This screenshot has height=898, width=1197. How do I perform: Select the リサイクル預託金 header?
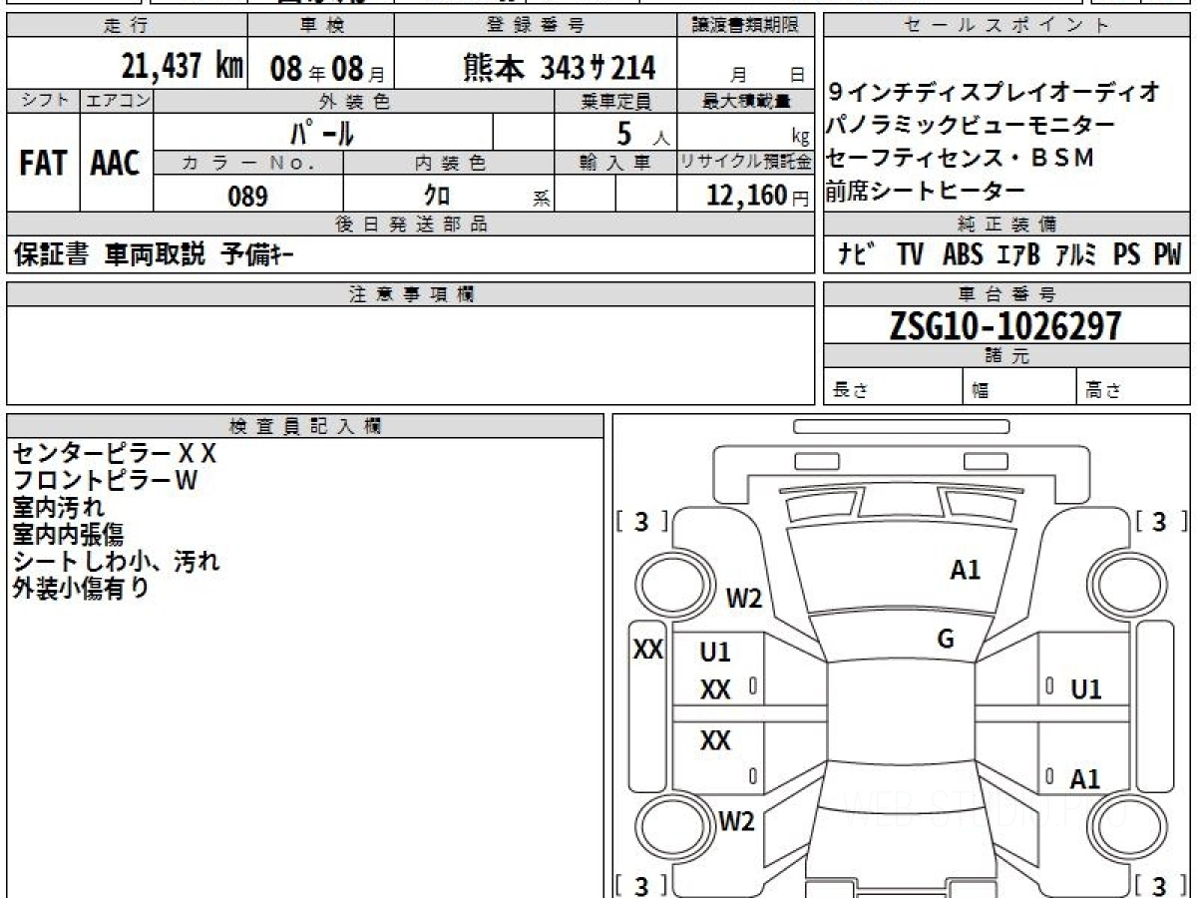click(746, 163)
